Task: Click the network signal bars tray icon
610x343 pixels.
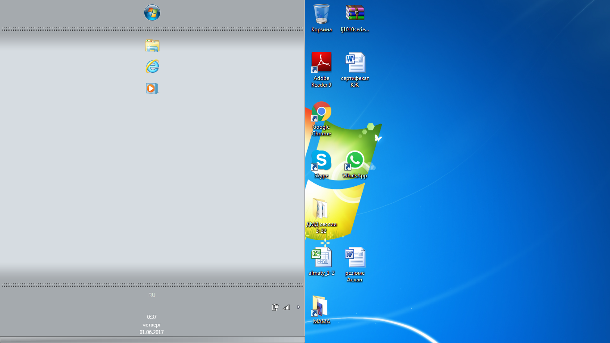Action: tap(286, 307)
